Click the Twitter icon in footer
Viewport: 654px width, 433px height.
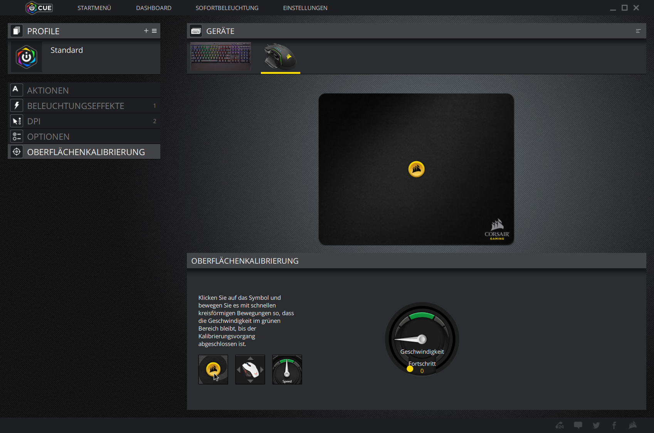[x=596, y=425]
